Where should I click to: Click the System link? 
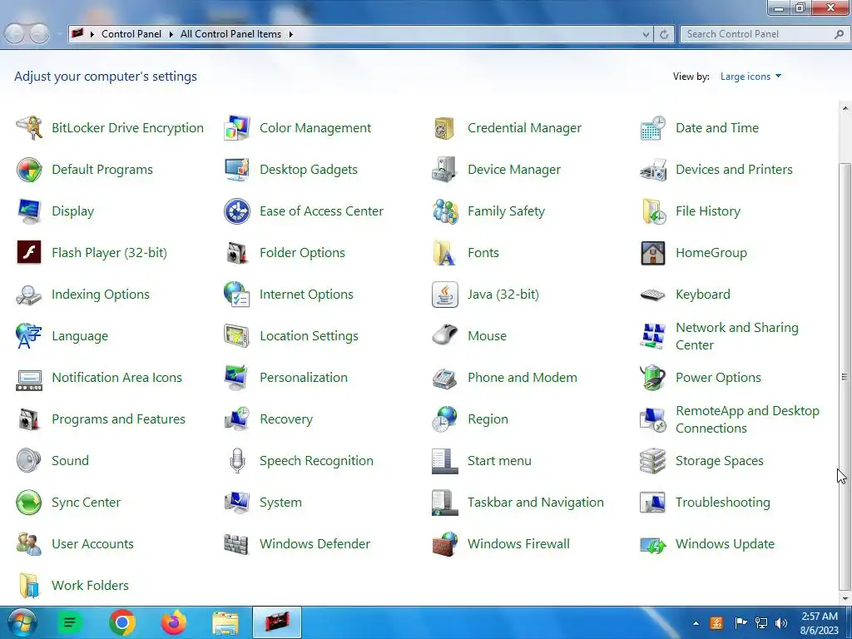click(280, 503)
